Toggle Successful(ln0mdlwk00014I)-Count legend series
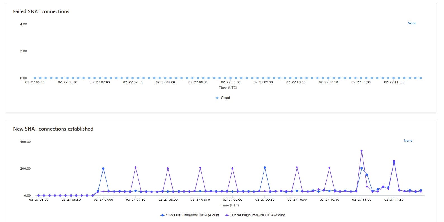The width and height of the screenshot is (444, 222). (190, 215)
